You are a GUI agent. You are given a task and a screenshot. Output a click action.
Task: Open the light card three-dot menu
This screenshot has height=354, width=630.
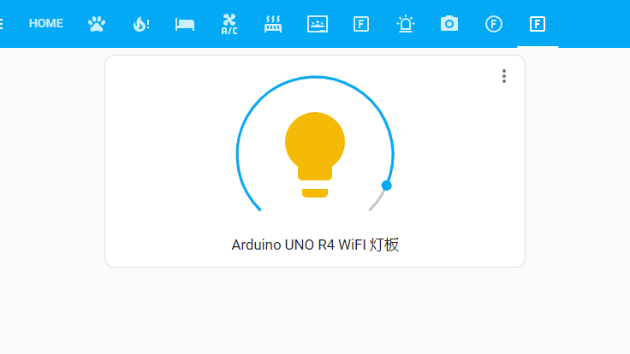504,76
